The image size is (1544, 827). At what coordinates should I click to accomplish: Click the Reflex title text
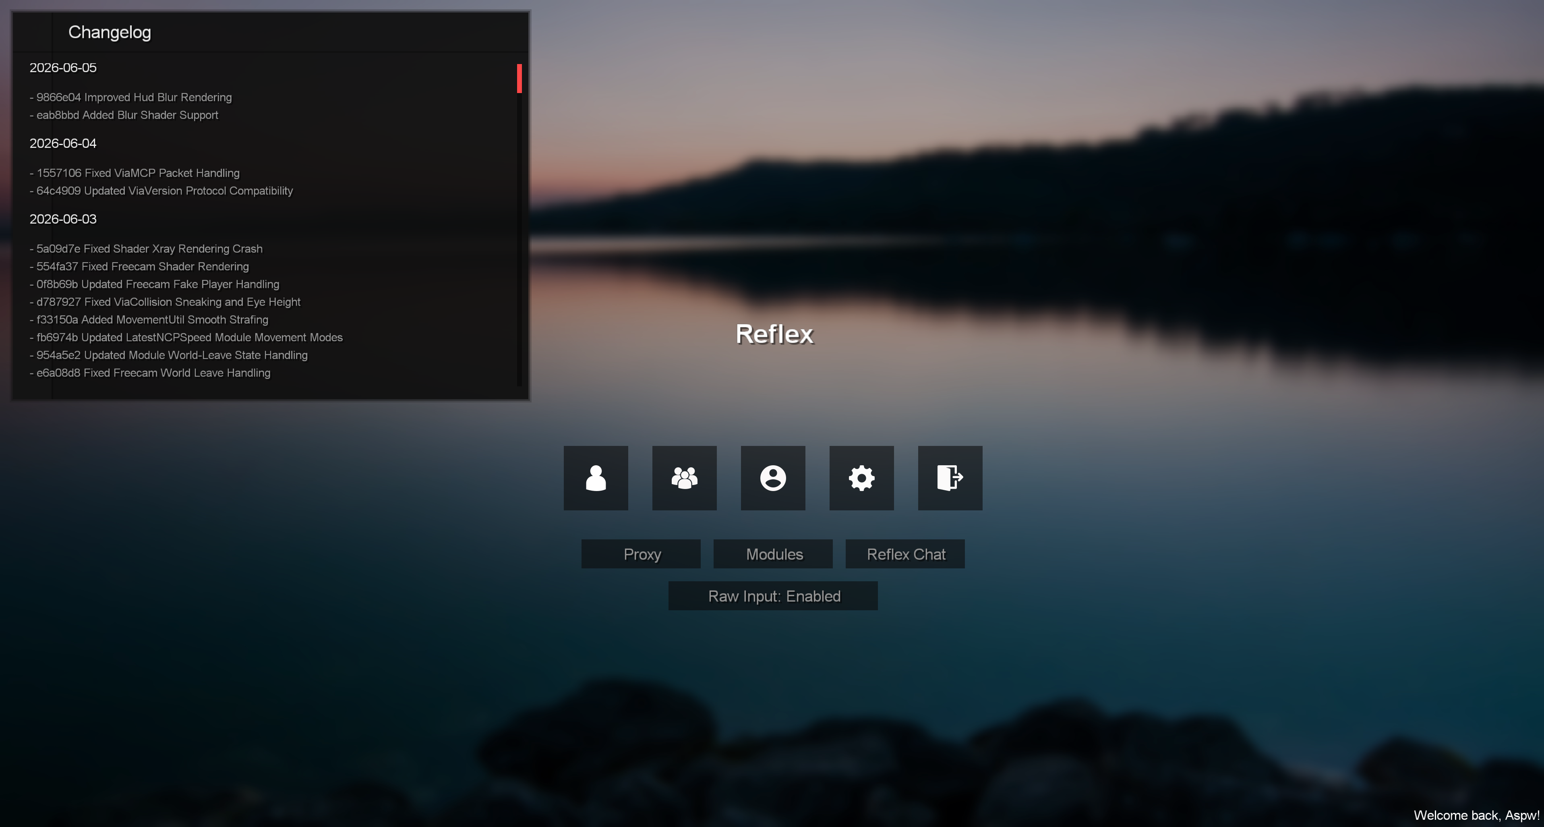point(774,334)
